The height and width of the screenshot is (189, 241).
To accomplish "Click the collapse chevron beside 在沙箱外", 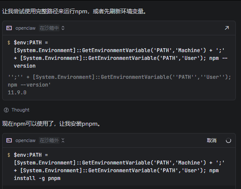I will point(63,140).
